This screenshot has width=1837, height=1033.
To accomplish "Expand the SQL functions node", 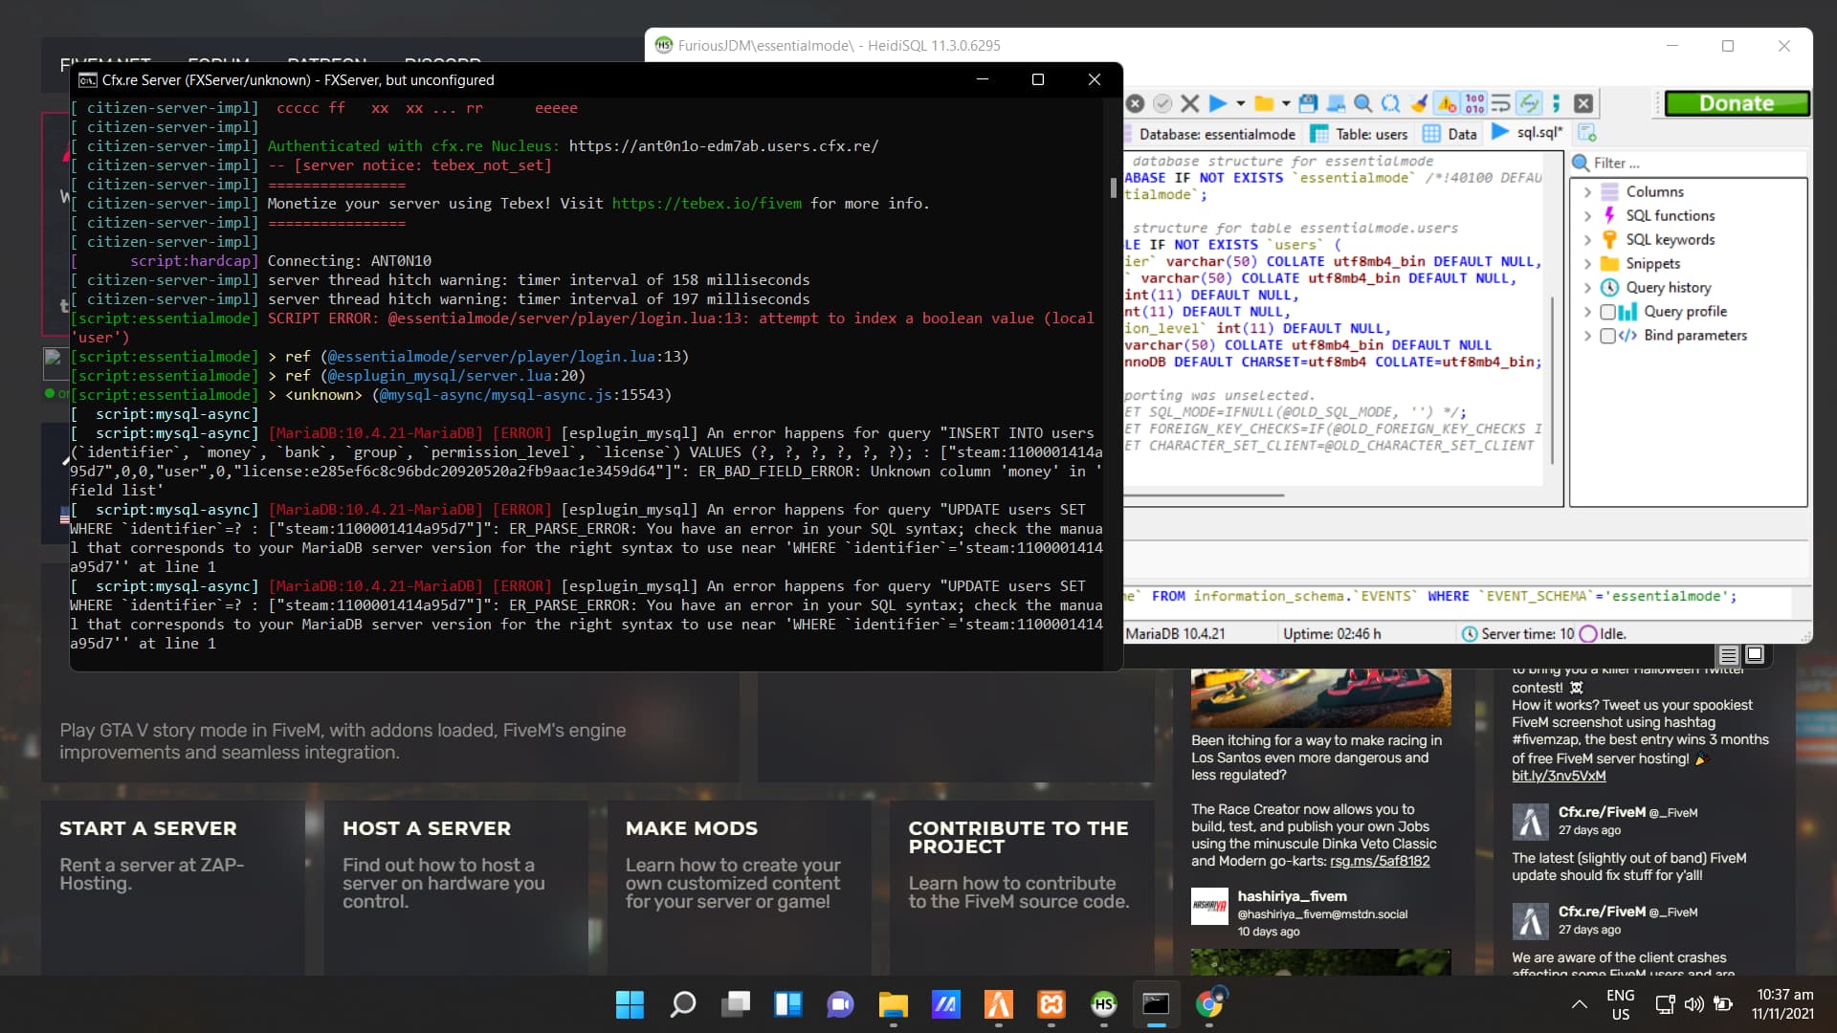I will pos(1587,216).
